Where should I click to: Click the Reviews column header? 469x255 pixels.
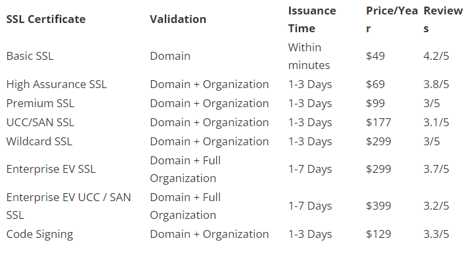point(443,20)
